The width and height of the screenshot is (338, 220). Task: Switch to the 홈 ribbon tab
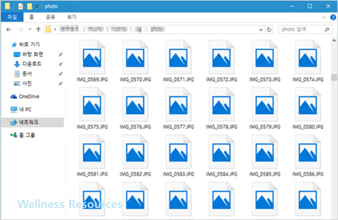point(31,17)
